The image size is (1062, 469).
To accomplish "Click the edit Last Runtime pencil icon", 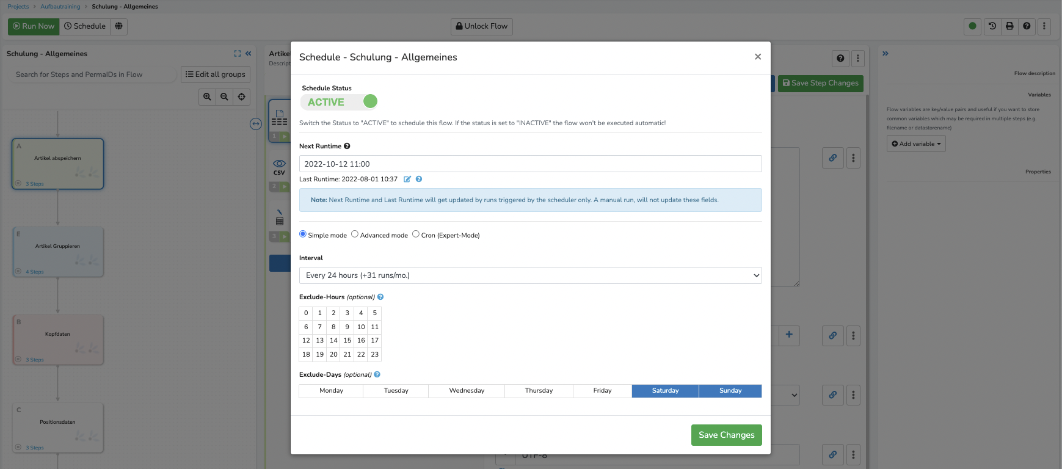I will coord(407,180).
